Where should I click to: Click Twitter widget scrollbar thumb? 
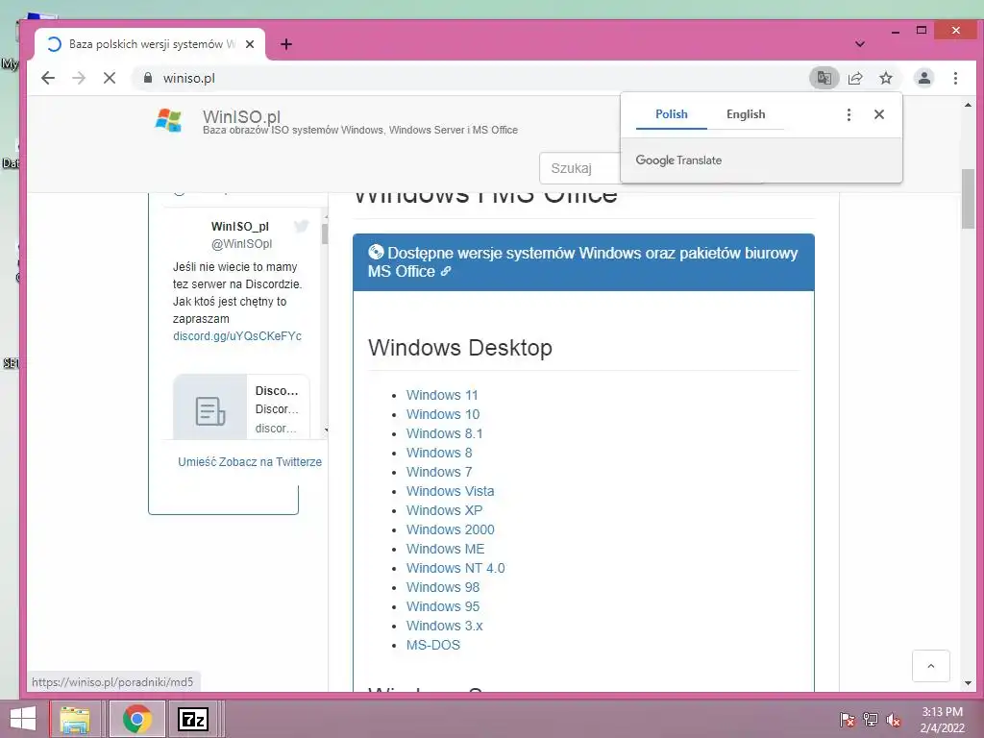325,234
